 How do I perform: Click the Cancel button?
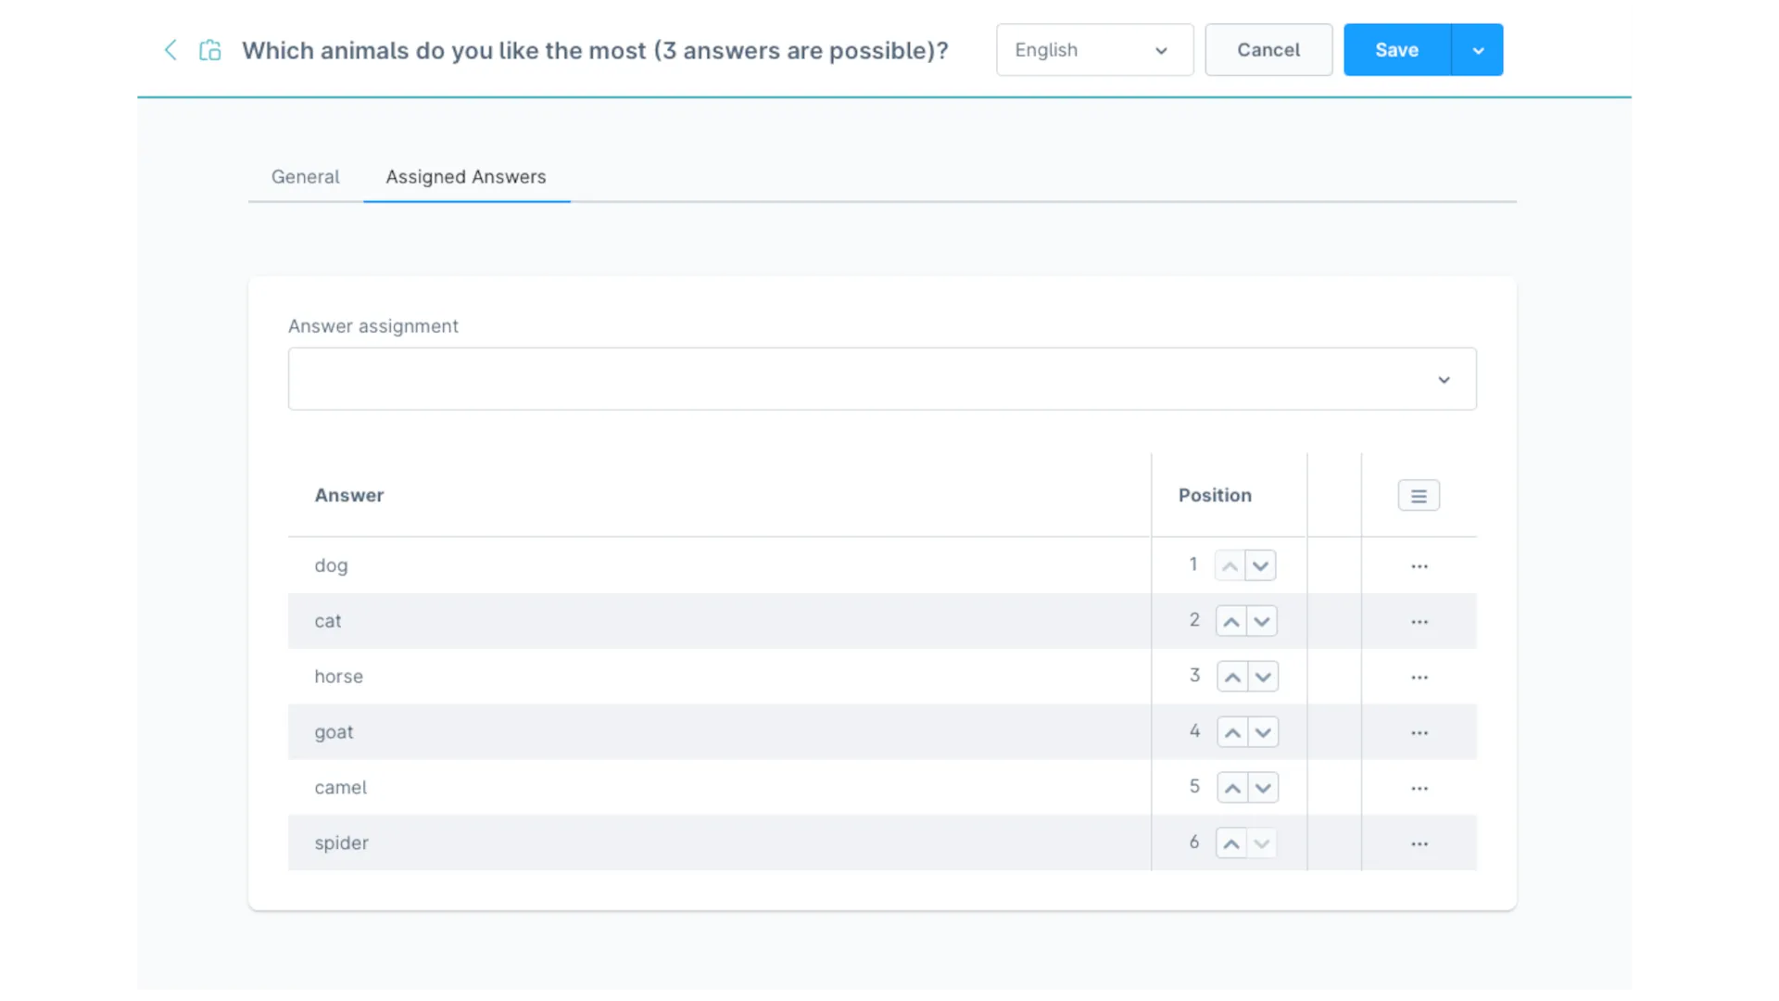(1268, 50)
